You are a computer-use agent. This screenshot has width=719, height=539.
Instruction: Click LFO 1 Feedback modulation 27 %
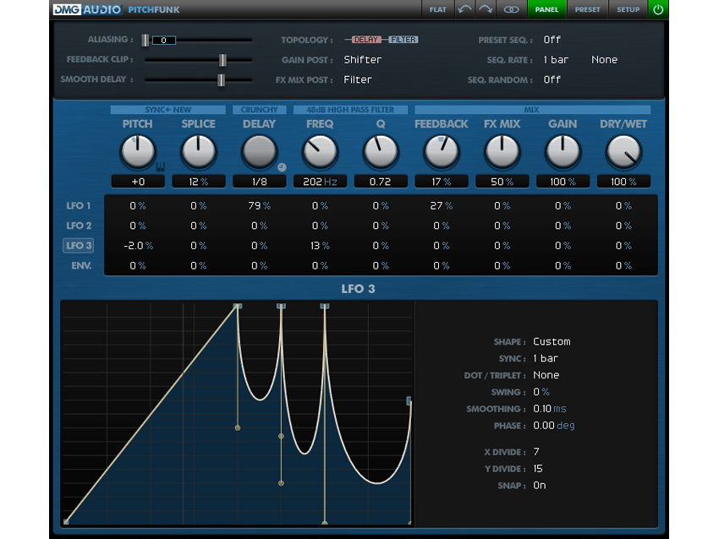[441, 206]
